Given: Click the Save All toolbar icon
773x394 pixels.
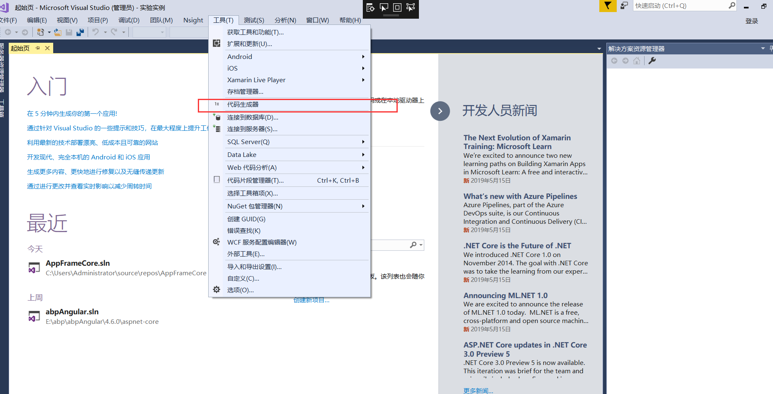Looking at the screenshot, I should coord(80,32).
